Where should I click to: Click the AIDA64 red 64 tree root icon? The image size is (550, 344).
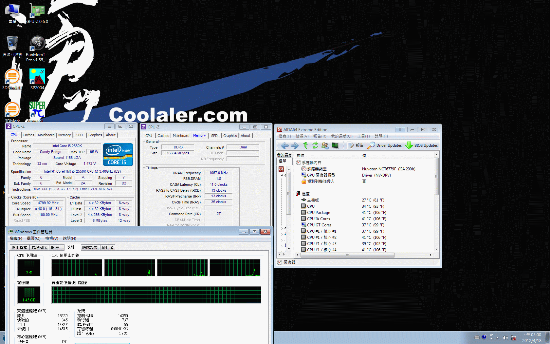281,169
